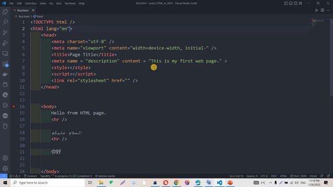Open the Manage gear menu
The image size is (333, 187).
[x=5, y=168]
